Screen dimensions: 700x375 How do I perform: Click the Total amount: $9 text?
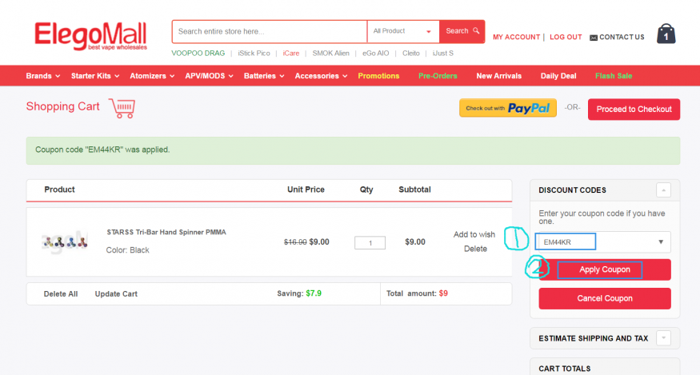point(417,293)
